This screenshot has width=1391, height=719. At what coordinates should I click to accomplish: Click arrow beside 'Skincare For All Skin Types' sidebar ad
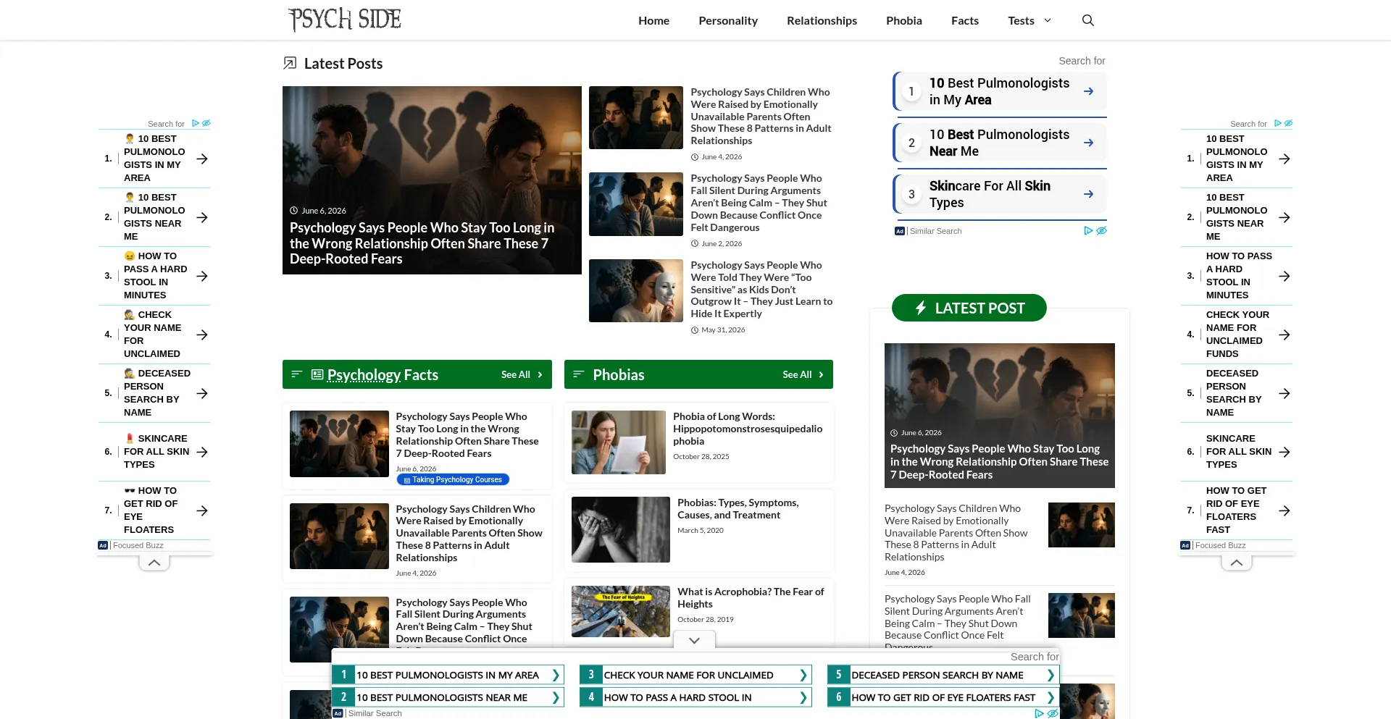tap(1088, 194)
